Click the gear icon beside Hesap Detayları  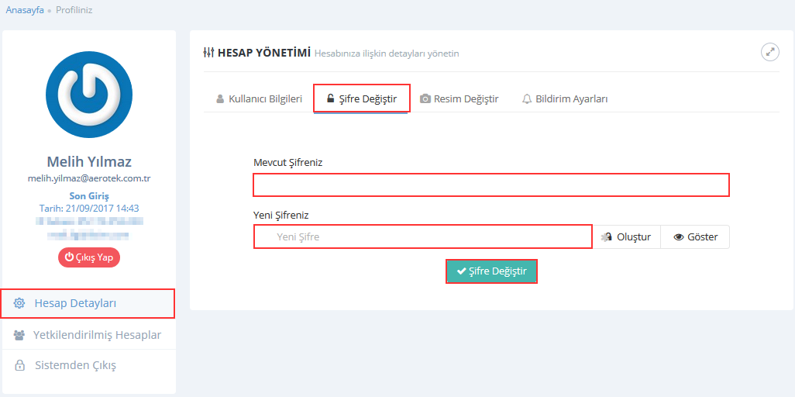pyautogui.click(x=19, y=303)
